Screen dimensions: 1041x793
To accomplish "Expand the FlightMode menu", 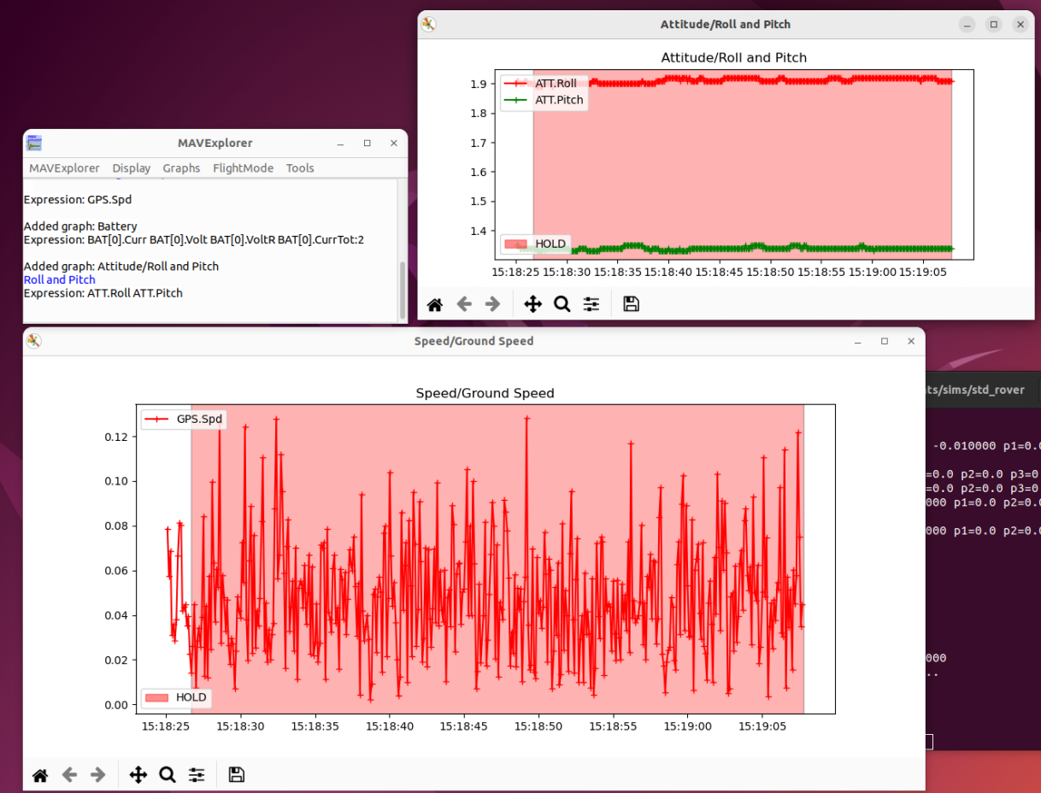I will pyautogui.click(x=243, y=168).
